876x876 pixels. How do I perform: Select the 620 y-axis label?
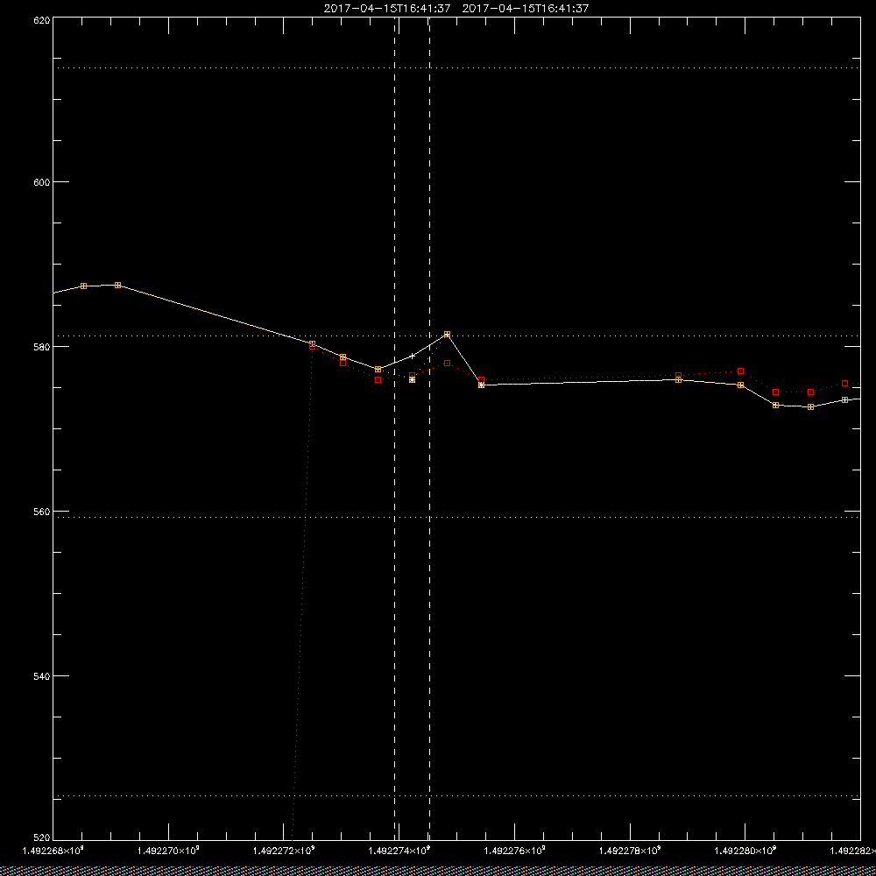pyautogui.click(x=42, y=20)
